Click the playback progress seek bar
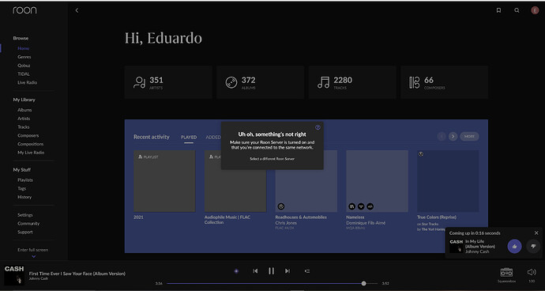The image size is (545, 291). pos(272,283)
